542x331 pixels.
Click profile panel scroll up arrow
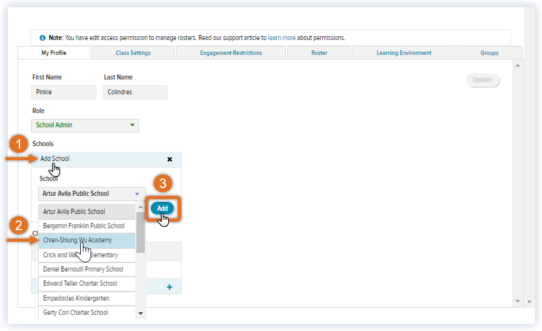tap(517, 65)
